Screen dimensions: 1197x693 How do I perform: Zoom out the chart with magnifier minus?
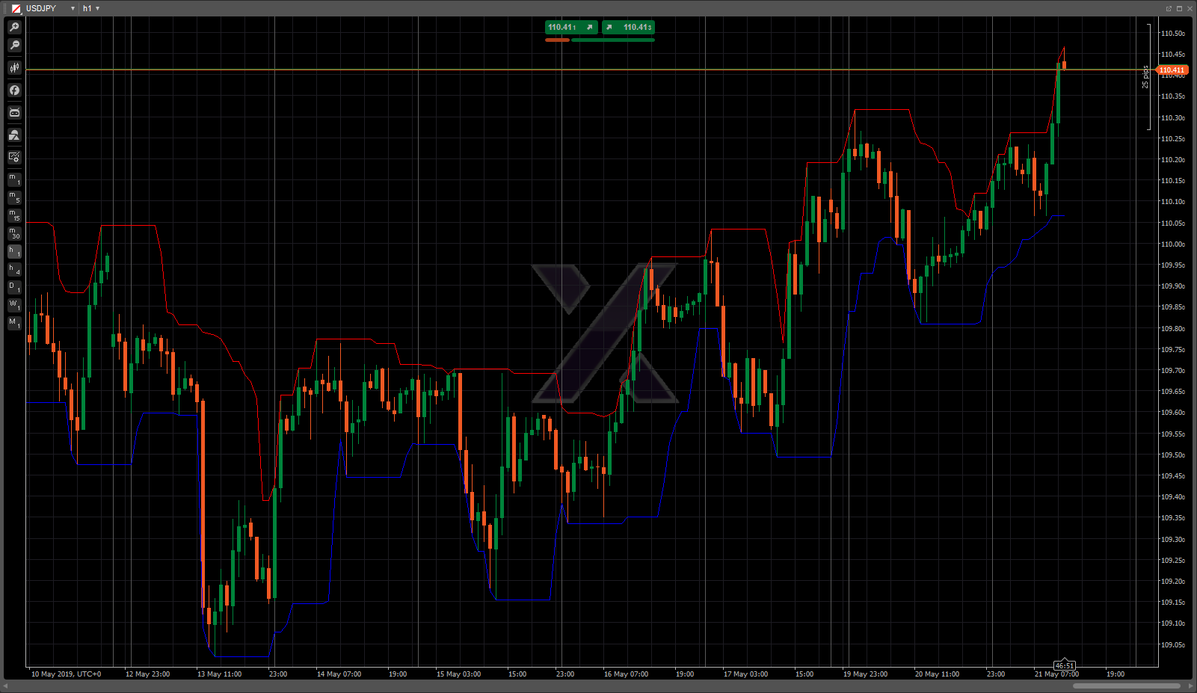[x=14, y=45]
